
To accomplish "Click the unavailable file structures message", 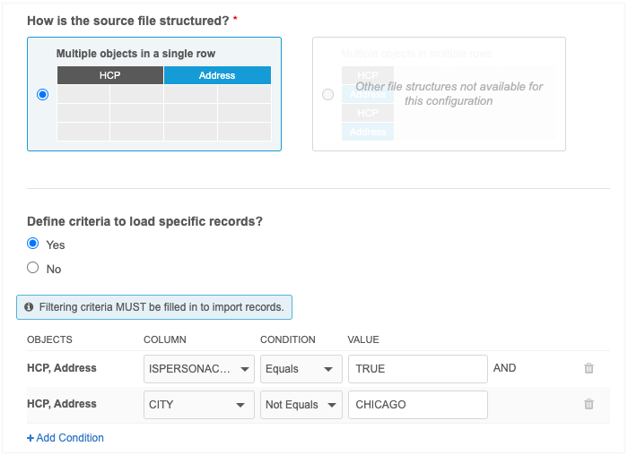I will [x=449, y=94].
